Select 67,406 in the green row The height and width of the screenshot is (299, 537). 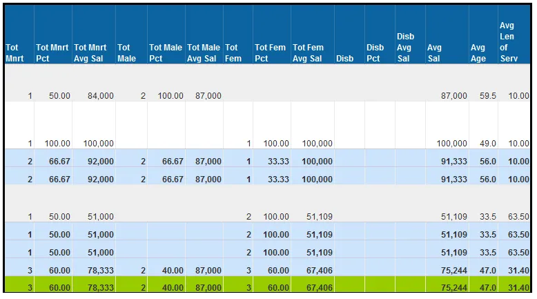tap(319, 288)
